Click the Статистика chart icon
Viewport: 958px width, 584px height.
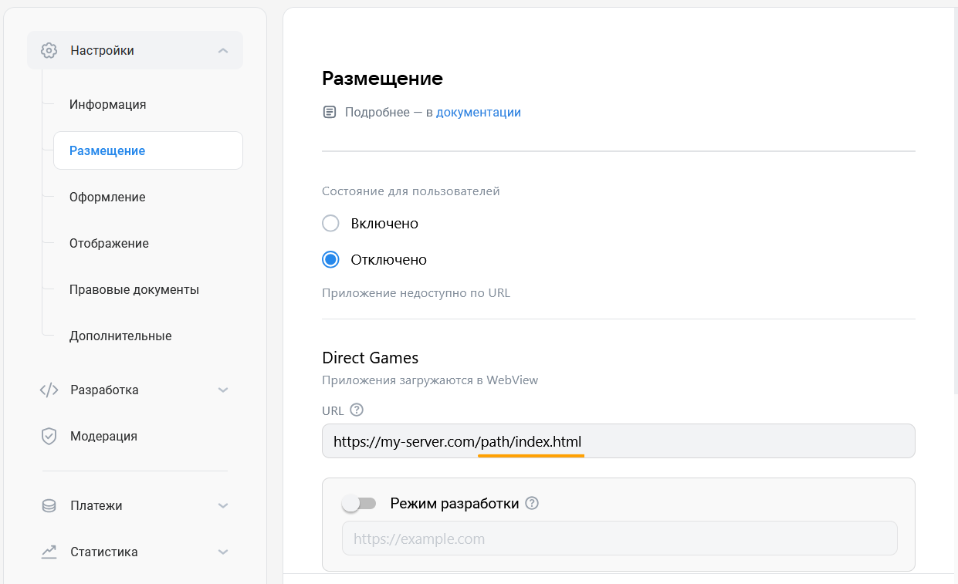point(49,552)
